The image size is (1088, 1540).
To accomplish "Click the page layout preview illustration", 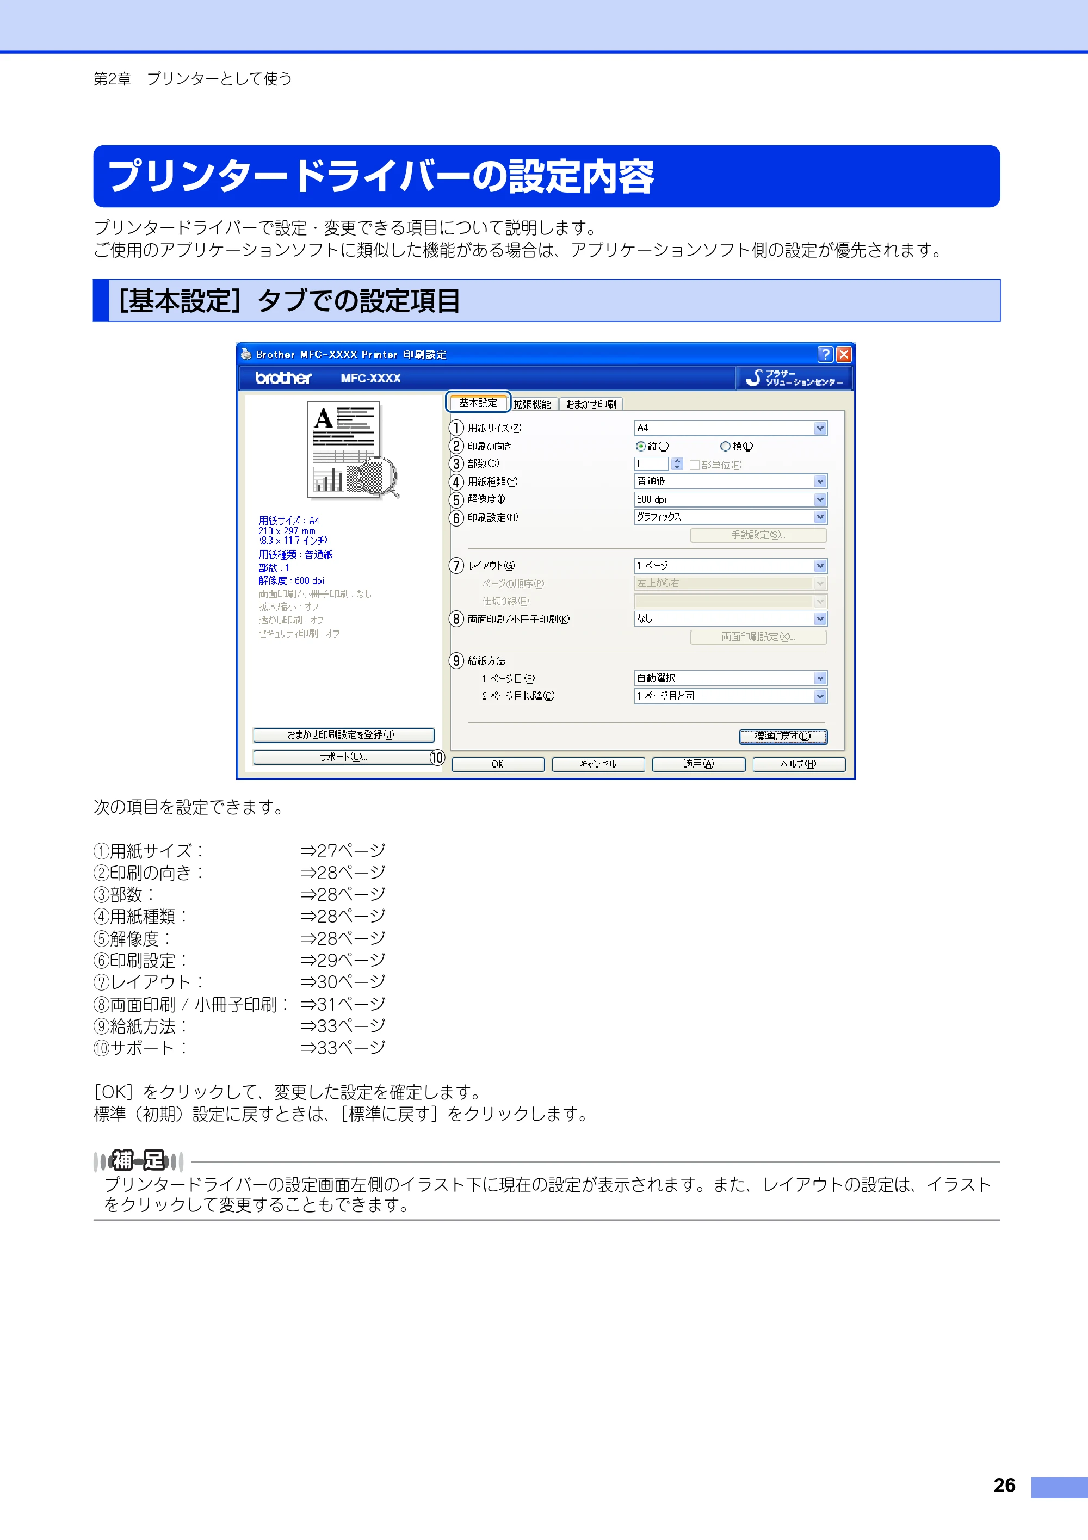I will [353, 451].
